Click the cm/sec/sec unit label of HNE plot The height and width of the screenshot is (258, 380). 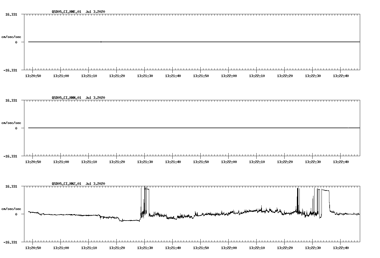[11, 37]
